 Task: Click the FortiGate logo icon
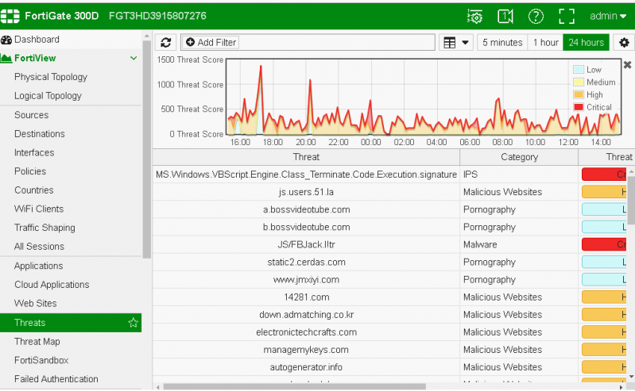[x=10, y=16]
